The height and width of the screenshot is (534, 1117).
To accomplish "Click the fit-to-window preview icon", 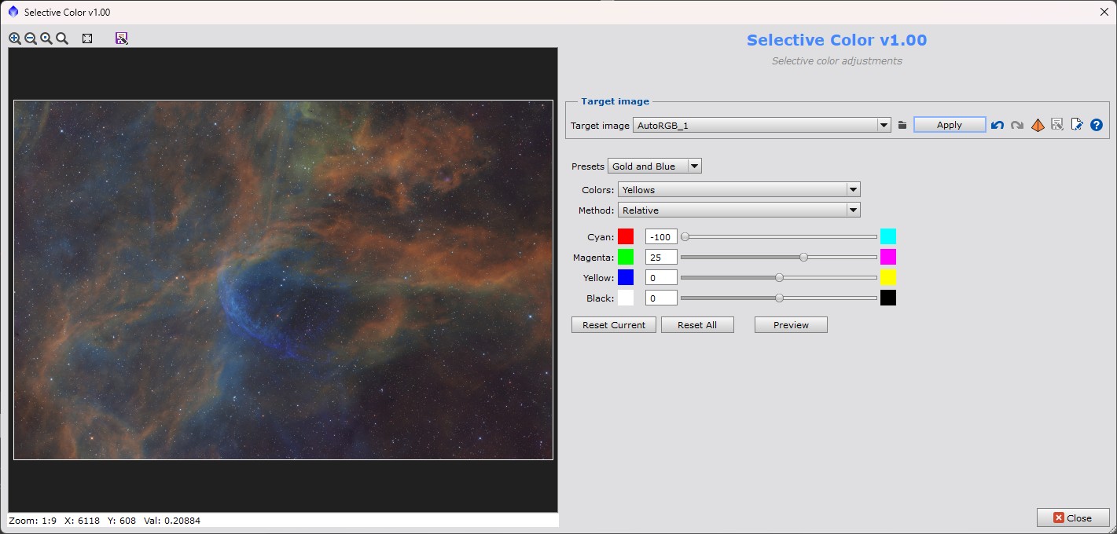I will tap(87, 38).
